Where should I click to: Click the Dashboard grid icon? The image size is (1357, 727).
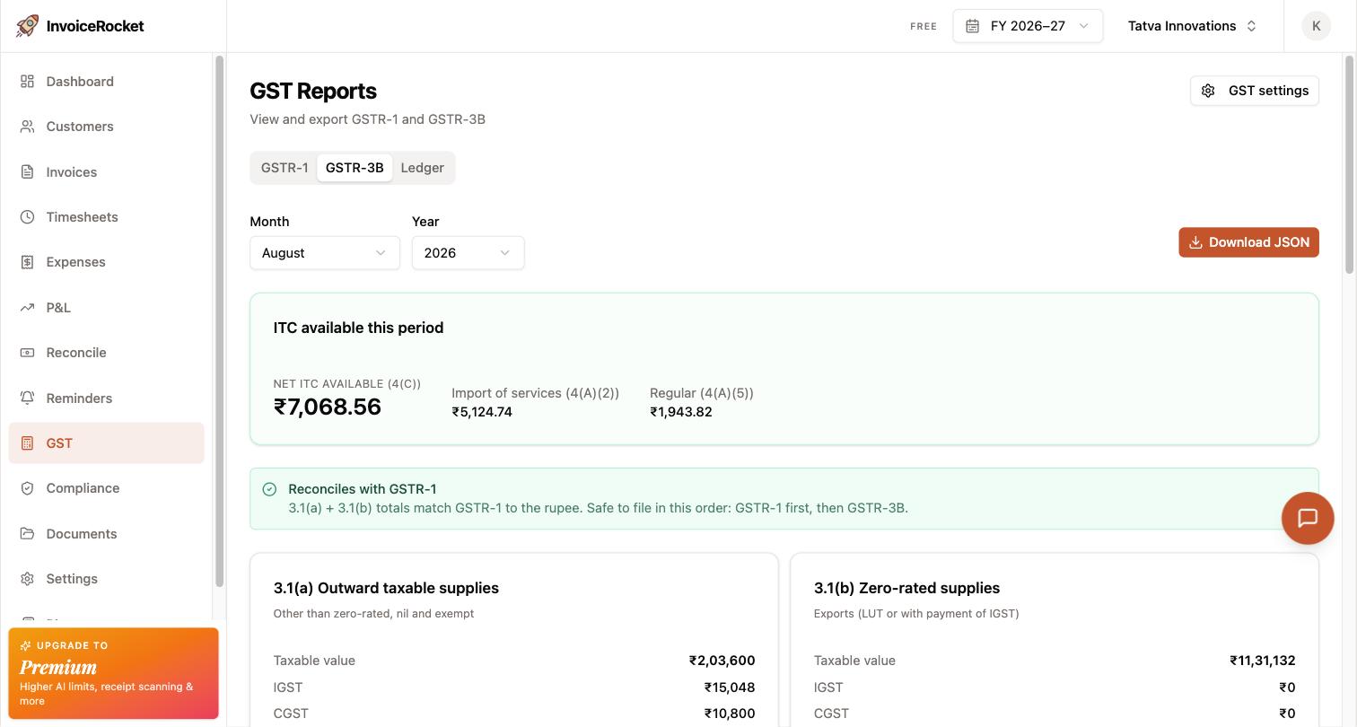(x=28, y=82)
